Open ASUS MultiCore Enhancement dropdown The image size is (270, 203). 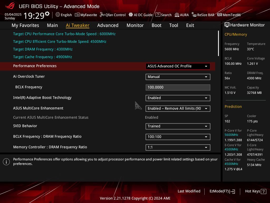178,109
